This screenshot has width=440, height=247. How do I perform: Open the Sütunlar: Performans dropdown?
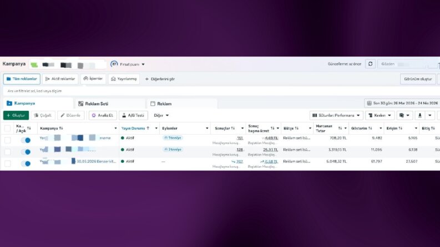[336, 115]
